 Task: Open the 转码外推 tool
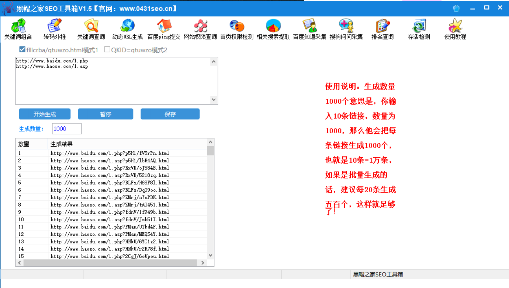(54, 29)
